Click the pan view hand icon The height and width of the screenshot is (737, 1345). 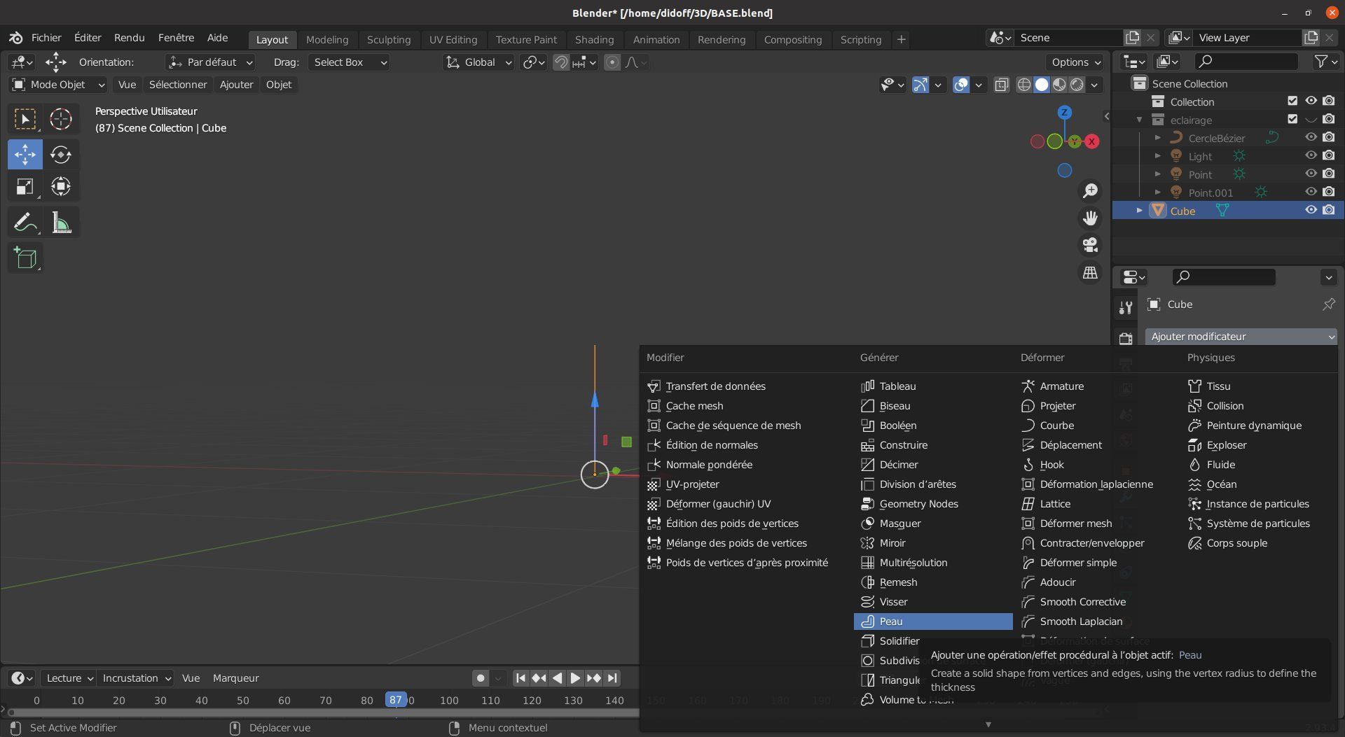click(x=1090, y=218)
